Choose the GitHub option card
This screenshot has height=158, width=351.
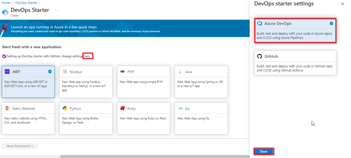(x=295, y=63)
